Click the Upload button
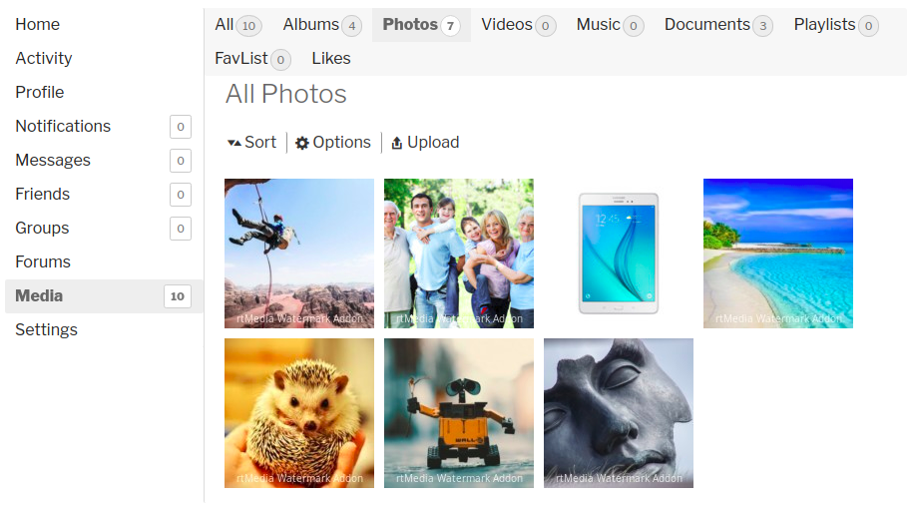 425,143
